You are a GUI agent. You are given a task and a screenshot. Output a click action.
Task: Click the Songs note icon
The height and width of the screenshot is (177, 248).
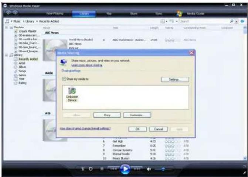tap(16, 71)
